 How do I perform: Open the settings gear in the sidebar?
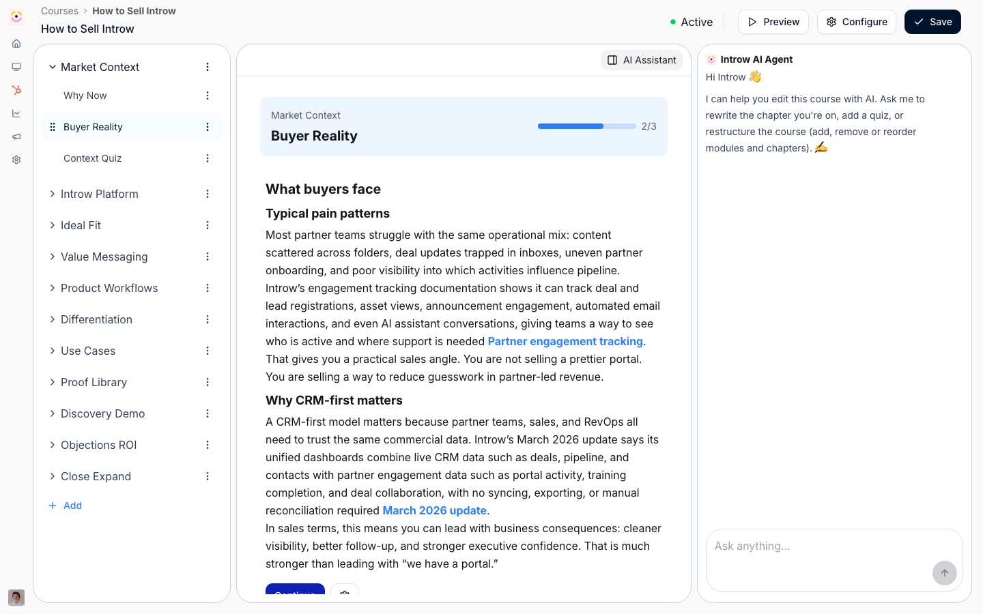[16, 160]
